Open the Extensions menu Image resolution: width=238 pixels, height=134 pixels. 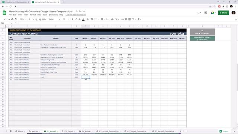click(x=53, y=15)
